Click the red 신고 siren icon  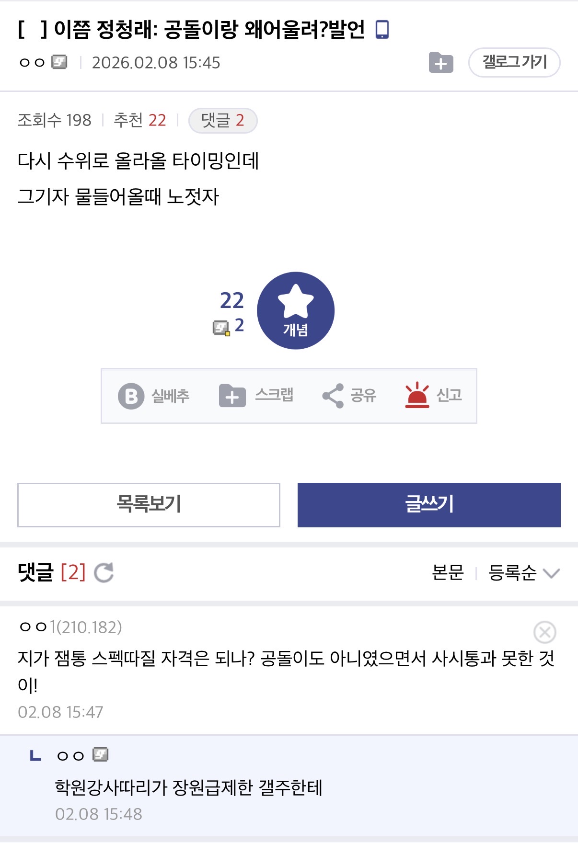click(417, 396)
